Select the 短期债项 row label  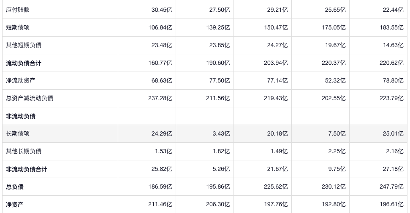point(18,27)
